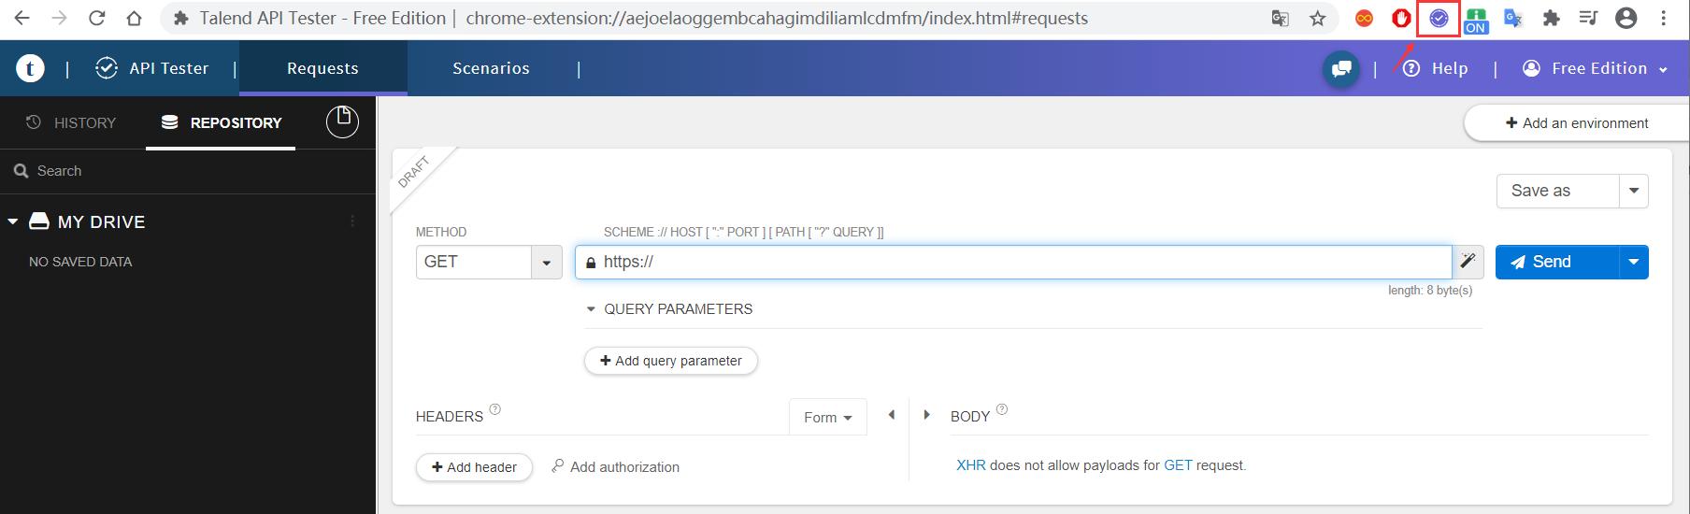1690x514 pixels.
Task: Switch to the Scenarios tab
Action: 491,68
